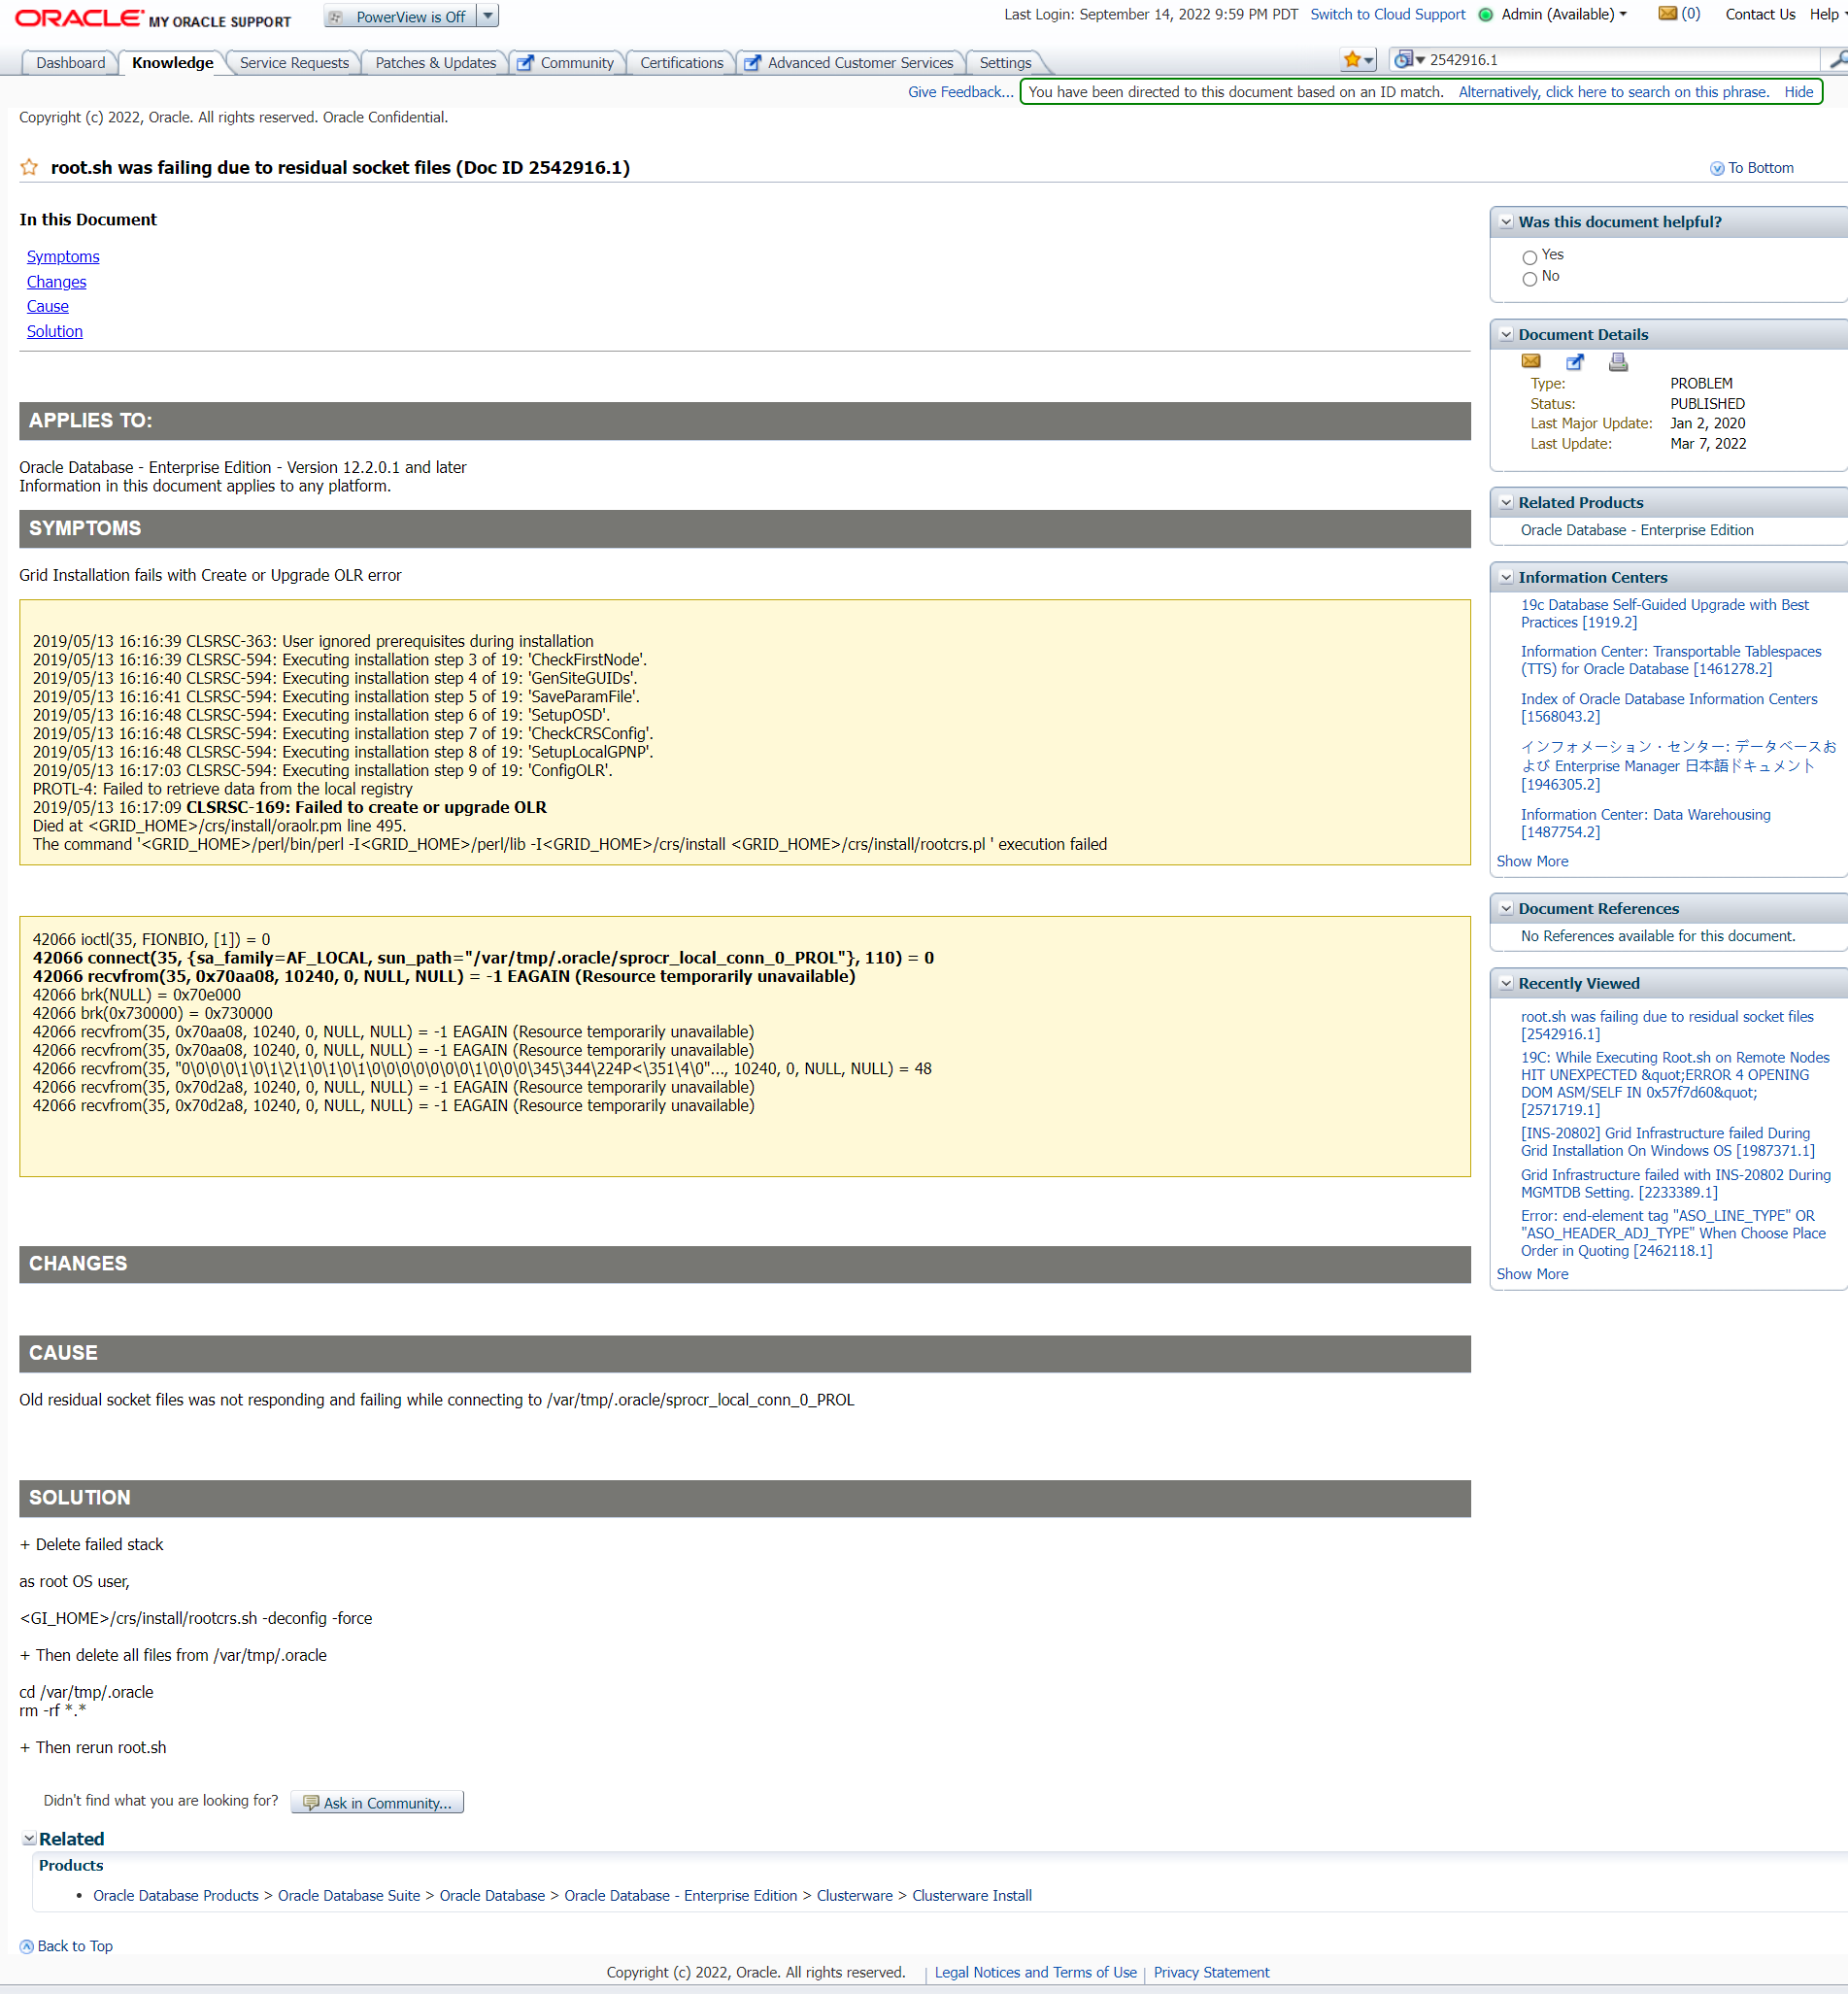Open favorites star dropdown near search
The image size is (1848, 1994).
[x=1359, y=60]
